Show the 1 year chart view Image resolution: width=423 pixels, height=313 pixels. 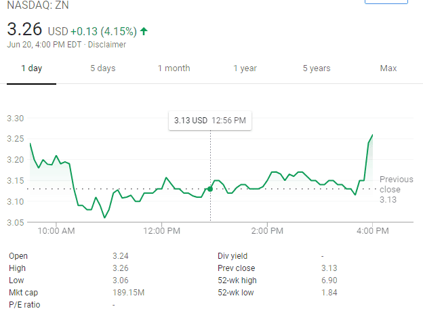(x=245, y=68)
